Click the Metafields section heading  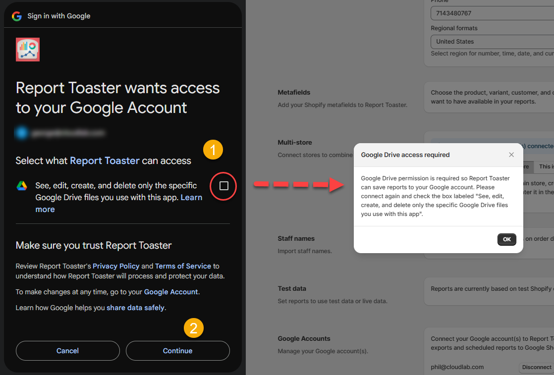pos(294,93)
